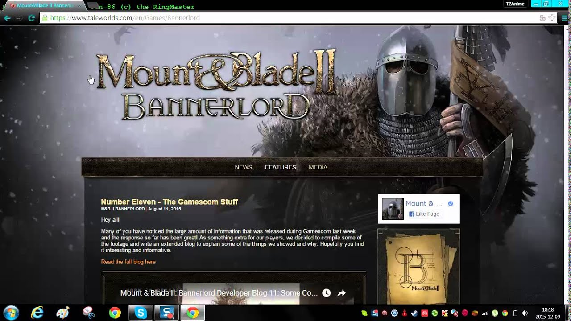Follow 'Read the full blog here' link

[x=128, y=262]
